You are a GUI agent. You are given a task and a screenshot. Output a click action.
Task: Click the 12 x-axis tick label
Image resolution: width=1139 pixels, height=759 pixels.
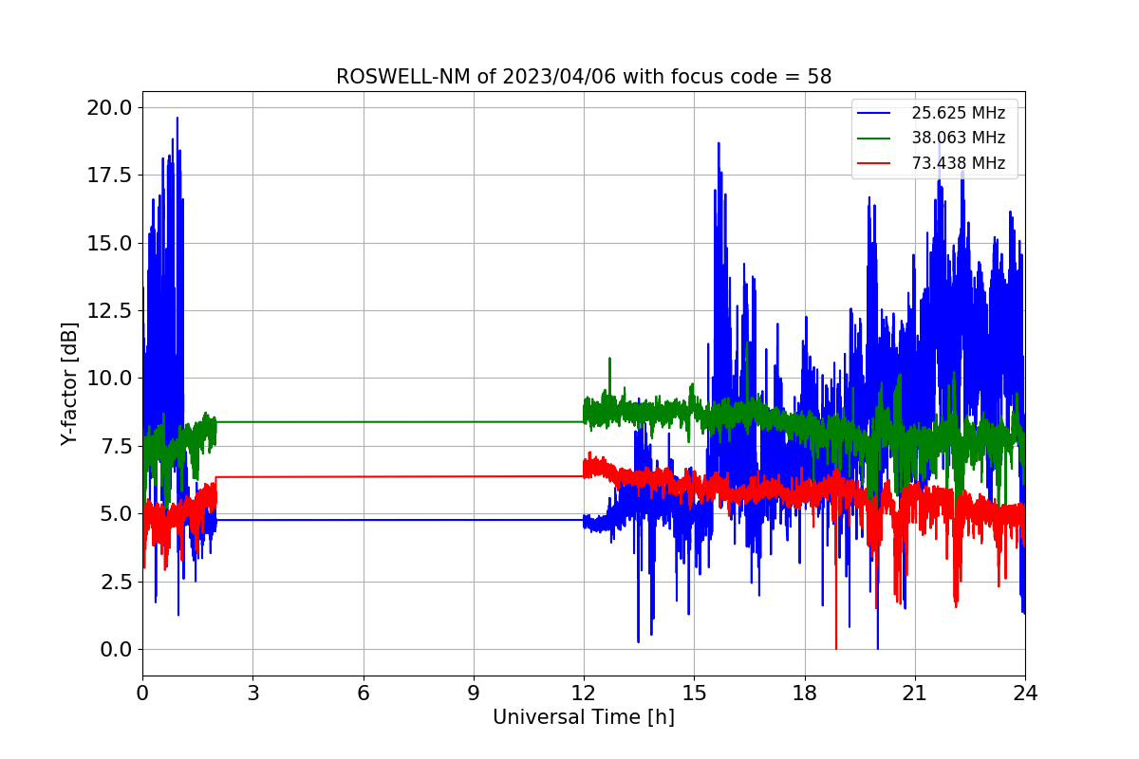[584, 694]
